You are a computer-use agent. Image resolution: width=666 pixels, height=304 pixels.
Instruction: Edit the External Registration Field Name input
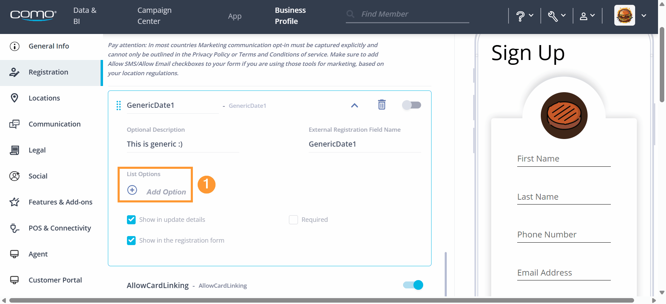(x=365, y=144)
